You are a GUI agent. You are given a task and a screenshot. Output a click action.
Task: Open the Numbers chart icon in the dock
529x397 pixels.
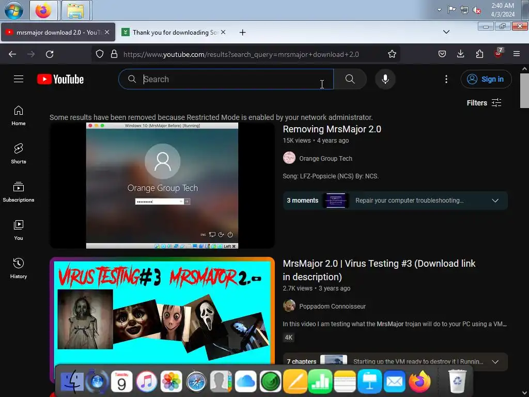[320, 382]
